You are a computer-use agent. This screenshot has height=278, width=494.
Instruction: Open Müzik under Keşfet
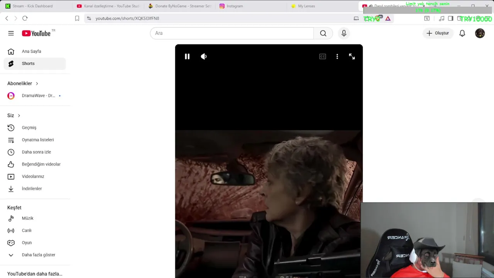point(35,218)
